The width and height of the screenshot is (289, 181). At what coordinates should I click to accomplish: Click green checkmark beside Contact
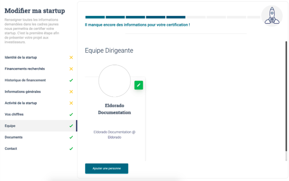(x=71, y=149)
